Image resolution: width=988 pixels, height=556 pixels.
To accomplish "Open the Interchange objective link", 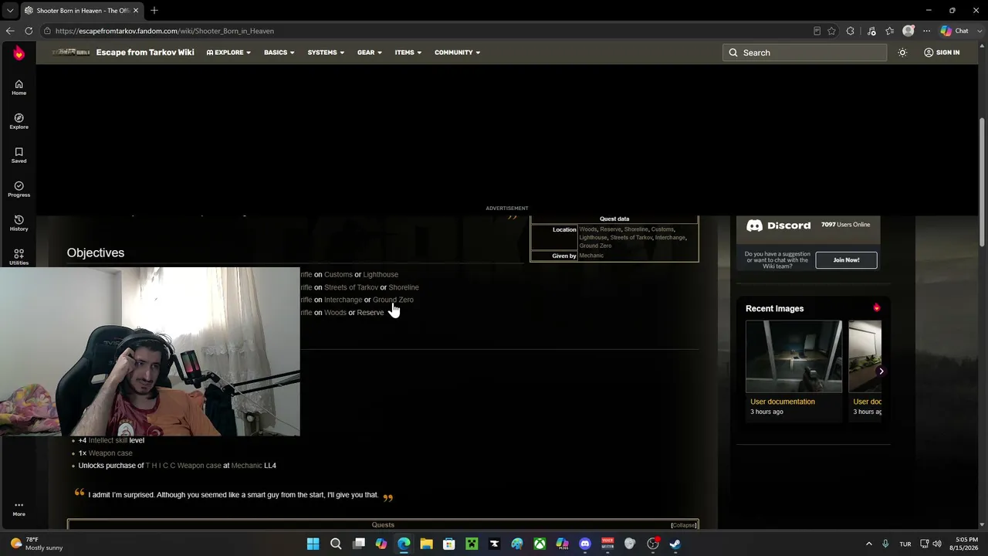I will pos(343,300).
